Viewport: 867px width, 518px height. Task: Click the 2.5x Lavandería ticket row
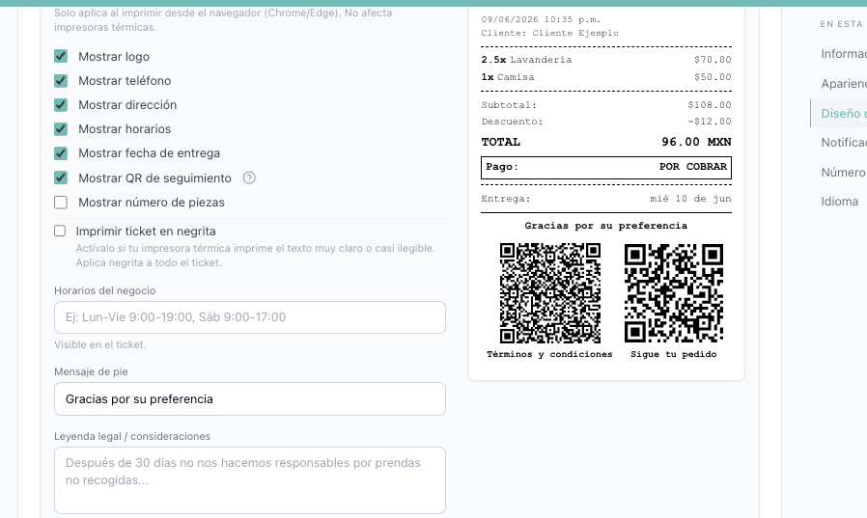(606, 60)
